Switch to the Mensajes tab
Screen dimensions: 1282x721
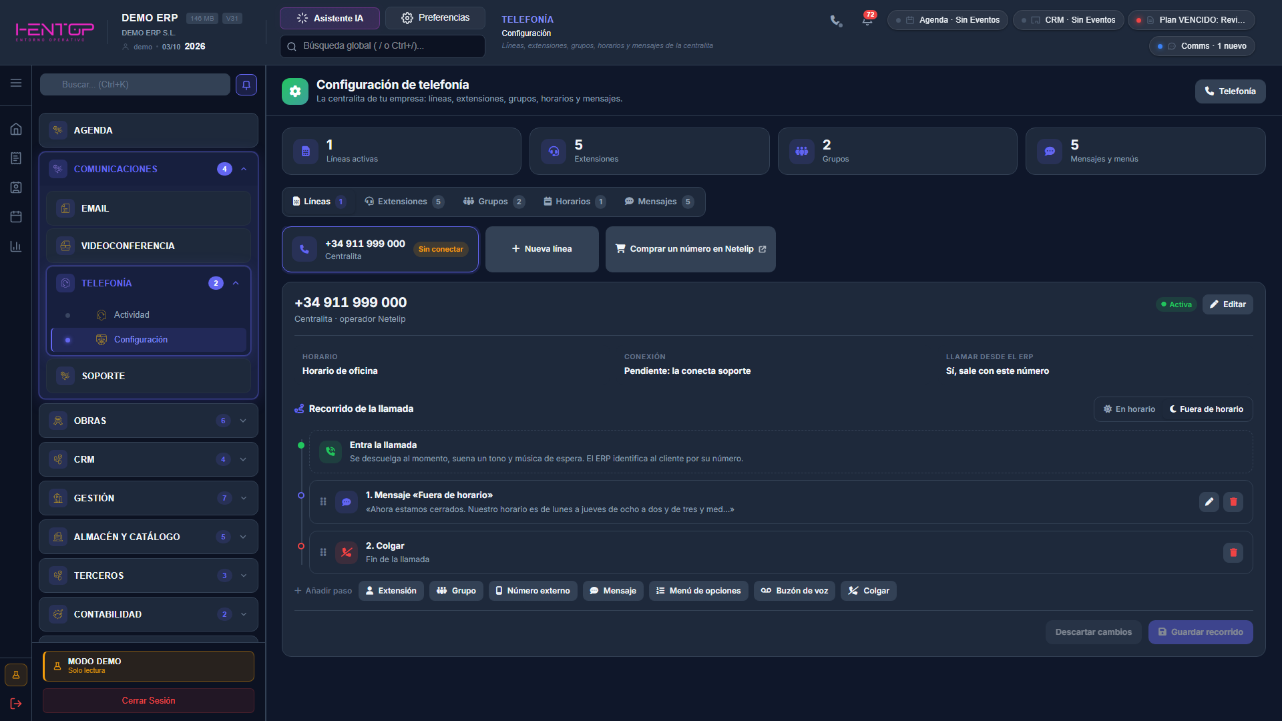coord(659,202)
